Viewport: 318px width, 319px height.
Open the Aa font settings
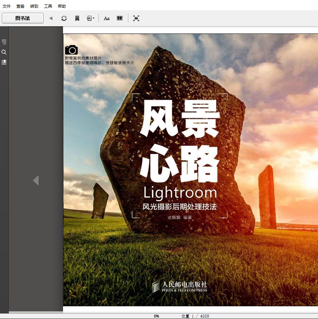click(x=107, y=18)
